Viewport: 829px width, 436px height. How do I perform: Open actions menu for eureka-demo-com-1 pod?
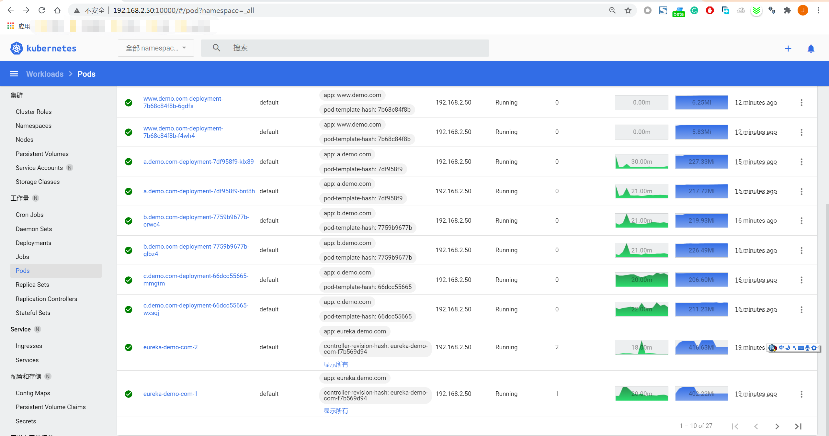coord(801,394)
